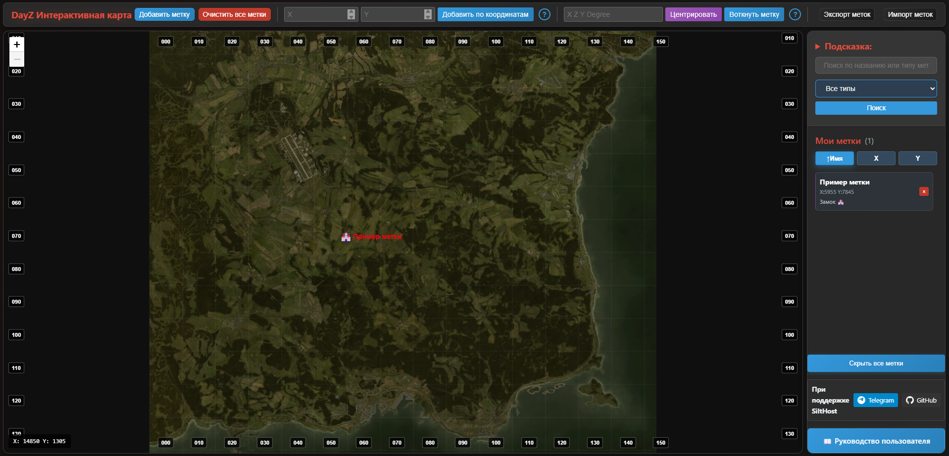The image size is (949, 456).
Task: Click the castle marker on map
Action: 346,237
